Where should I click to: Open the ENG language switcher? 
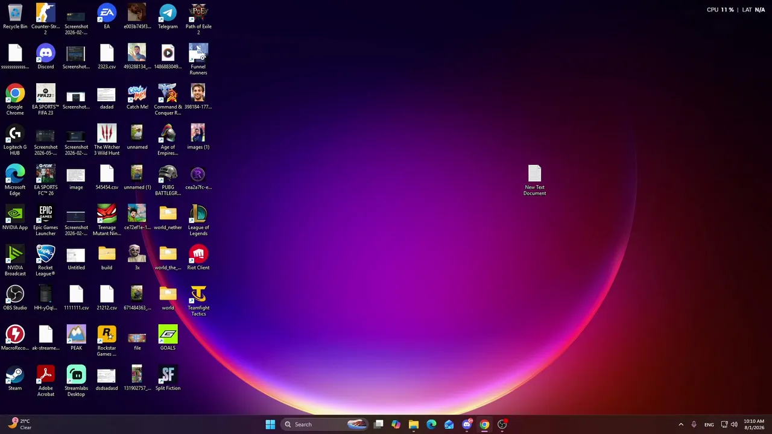tap(709, 424)
